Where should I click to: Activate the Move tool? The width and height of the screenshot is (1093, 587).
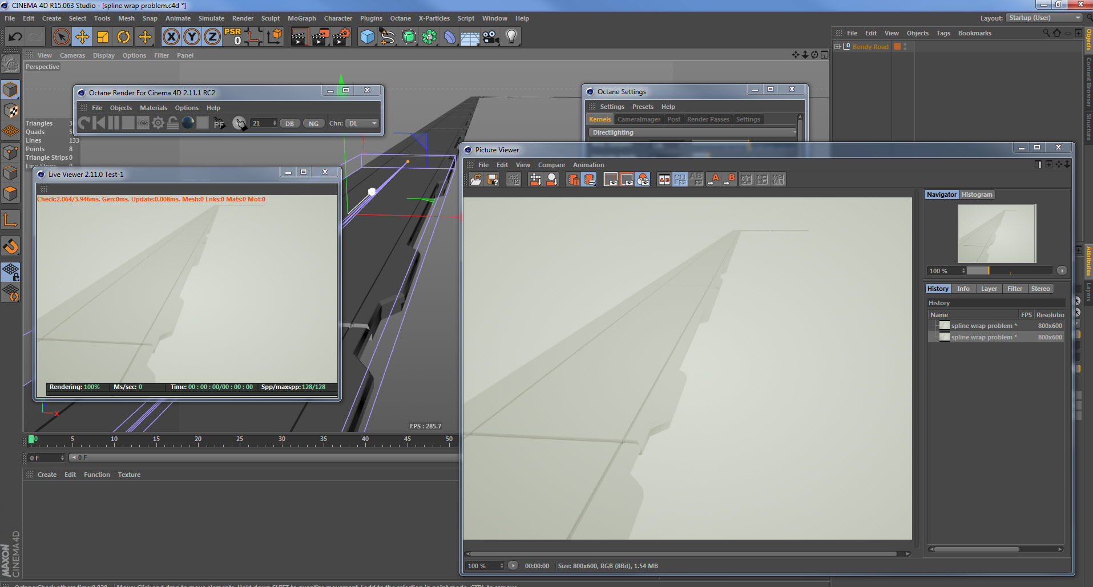point(82,37)
